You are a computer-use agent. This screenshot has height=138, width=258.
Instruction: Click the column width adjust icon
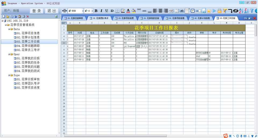(64, 11)
